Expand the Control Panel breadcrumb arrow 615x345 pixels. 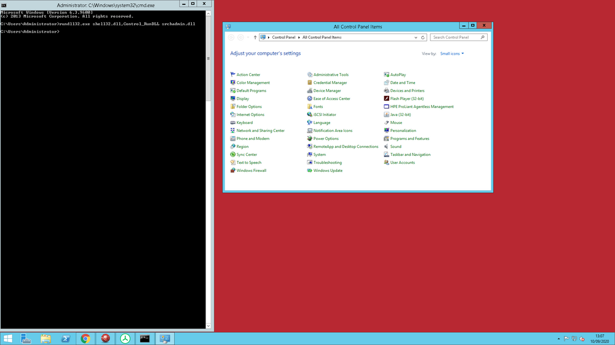coord(299,37)
